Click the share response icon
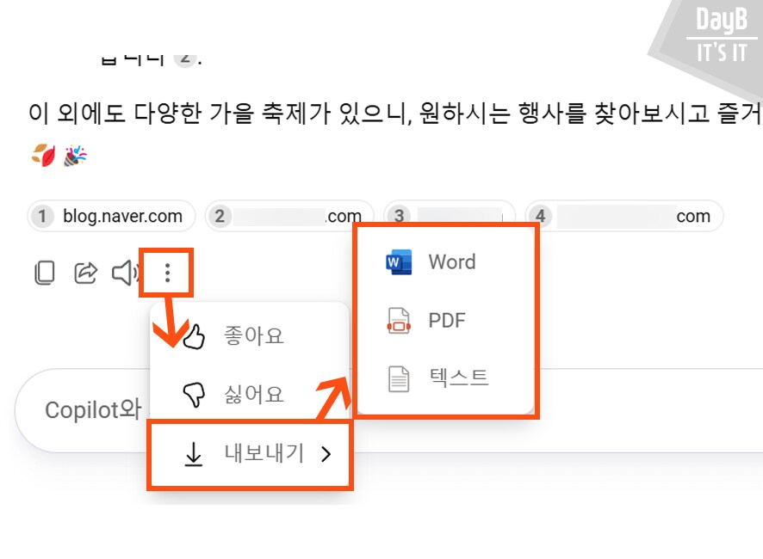The height and width of the screenshot is (559, 763). [85, 273]
